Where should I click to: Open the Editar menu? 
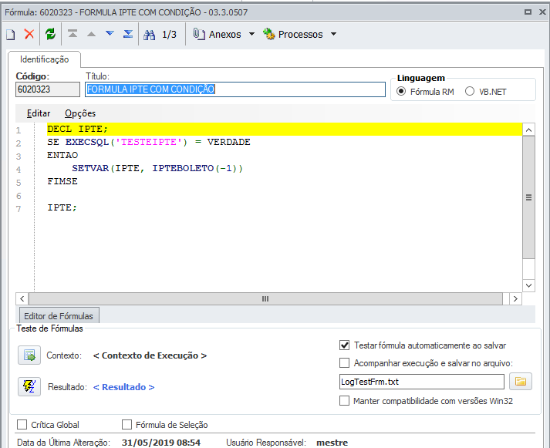tap(39, 113)
